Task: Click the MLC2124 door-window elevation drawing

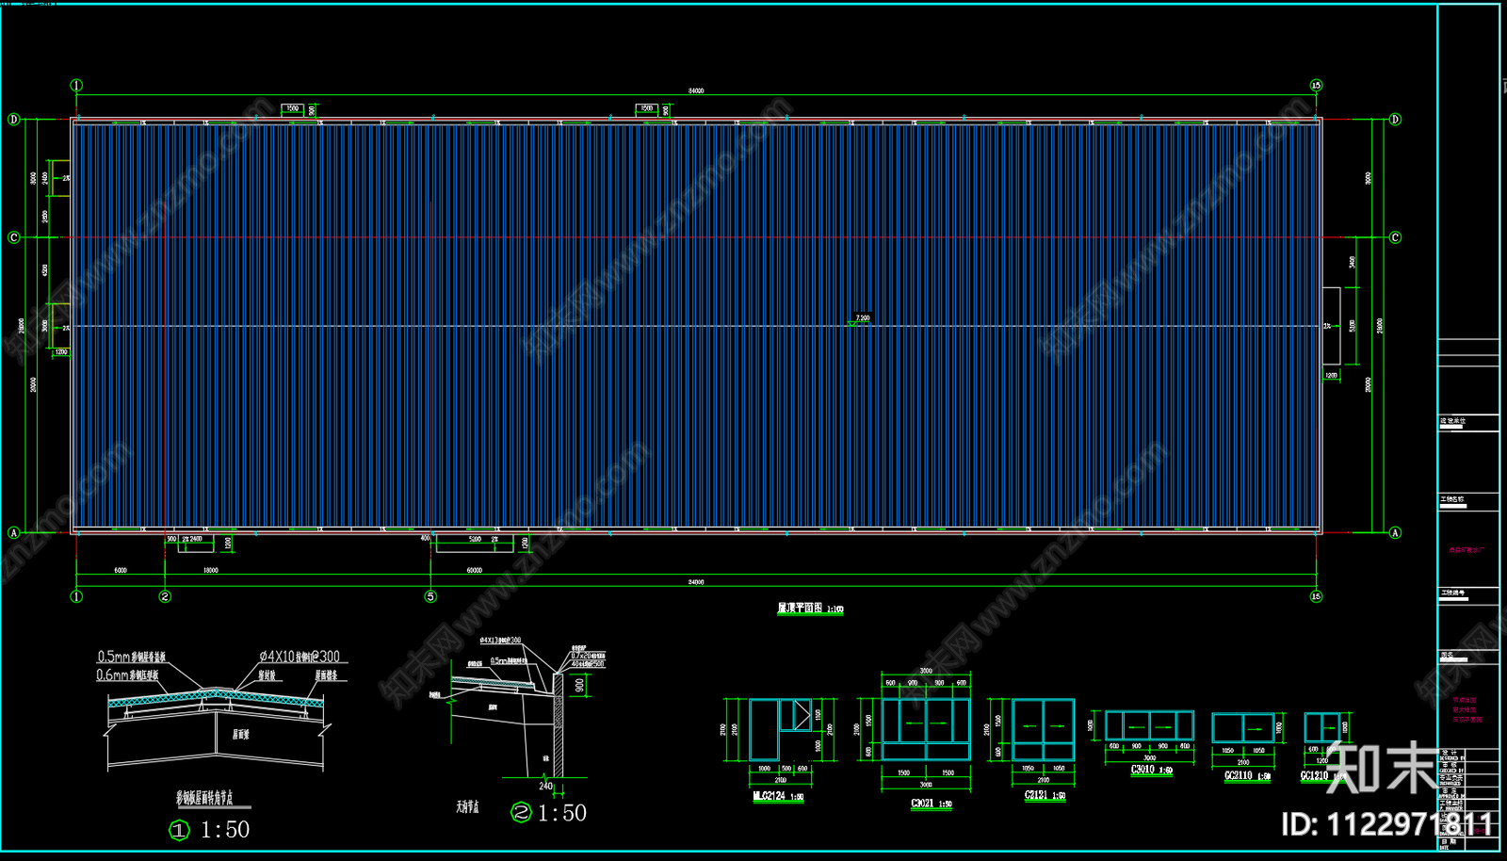Action: tap(781, 729)
